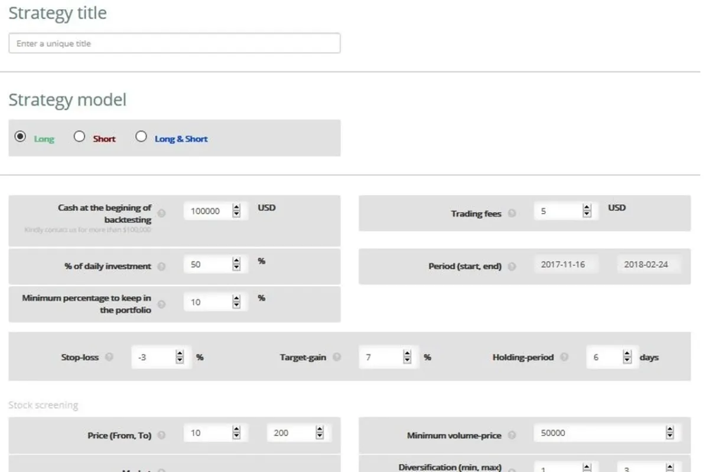709x472 pixels.
Task: Click help icon next to % of daily investment
Action: click(x=161, y=266)
